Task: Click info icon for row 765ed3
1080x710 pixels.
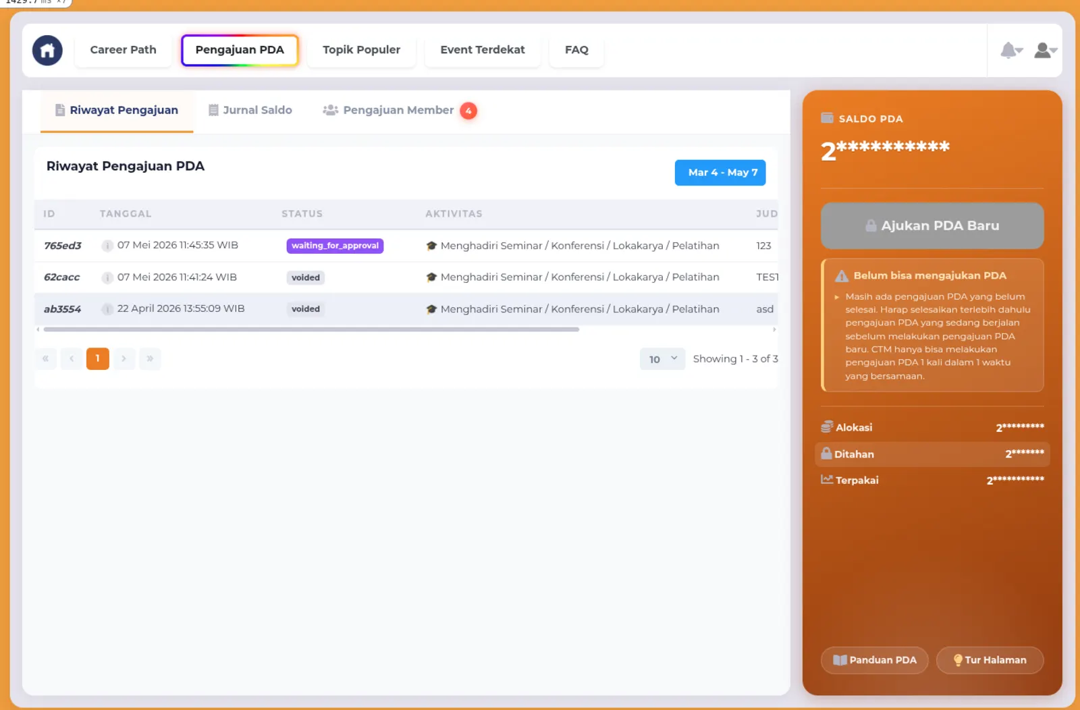Action: (x=107, y=246)
